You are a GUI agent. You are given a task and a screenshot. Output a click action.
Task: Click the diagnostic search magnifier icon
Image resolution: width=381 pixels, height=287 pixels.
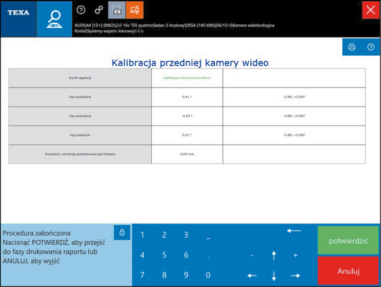pyautogui.click(x=54, y=19)
